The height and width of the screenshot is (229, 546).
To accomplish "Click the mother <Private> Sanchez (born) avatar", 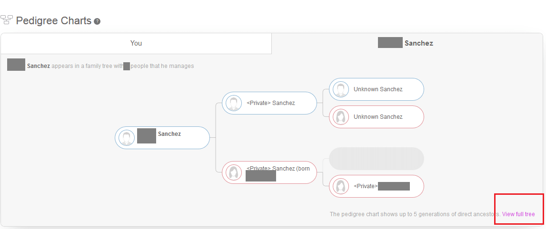I will click(x=234, y=172).
